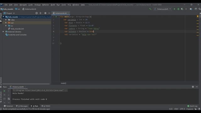Viewport: 201px width, 113px height.
Task: Click the Project panel horizontal scrollbar
Action: 26,84
